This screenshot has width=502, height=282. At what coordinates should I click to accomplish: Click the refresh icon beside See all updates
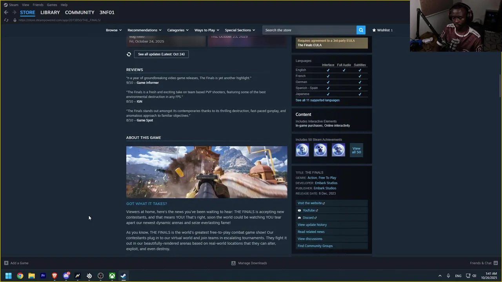(129, 54)
